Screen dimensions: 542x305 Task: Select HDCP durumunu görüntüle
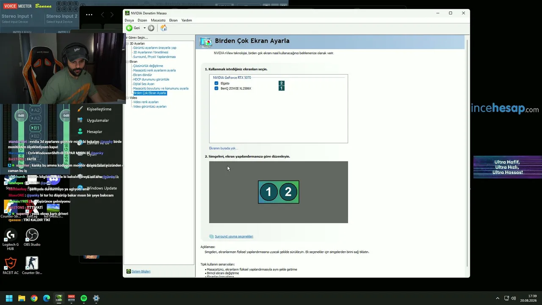click(151, 80)
